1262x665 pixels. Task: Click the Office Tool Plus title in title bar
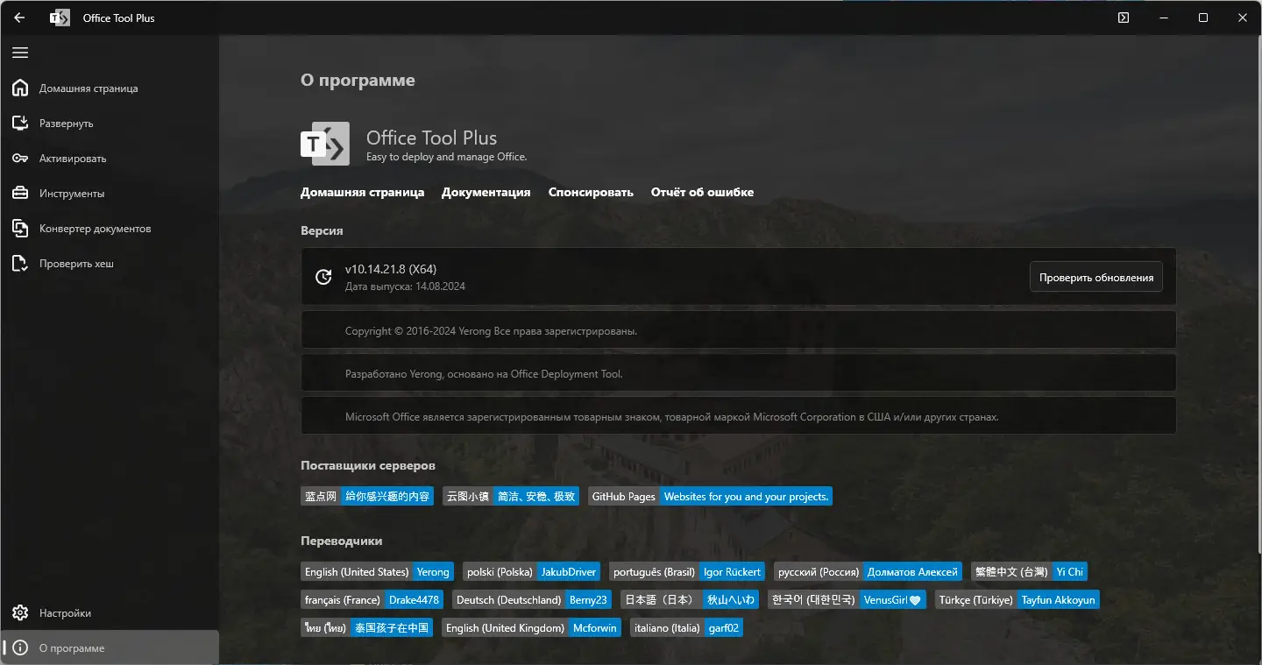119,18
